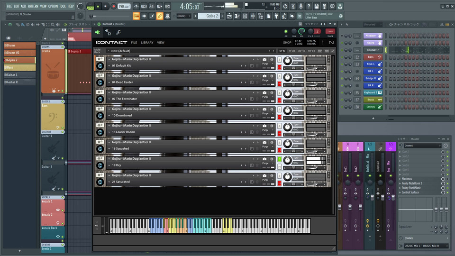
Task: Open the UR22C Mix L output dropdown
Action: pyautogui.click(x=425, y=246)
